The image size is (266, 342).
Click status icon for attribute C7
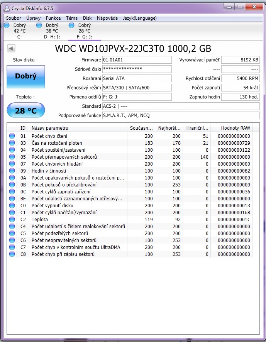12,247
